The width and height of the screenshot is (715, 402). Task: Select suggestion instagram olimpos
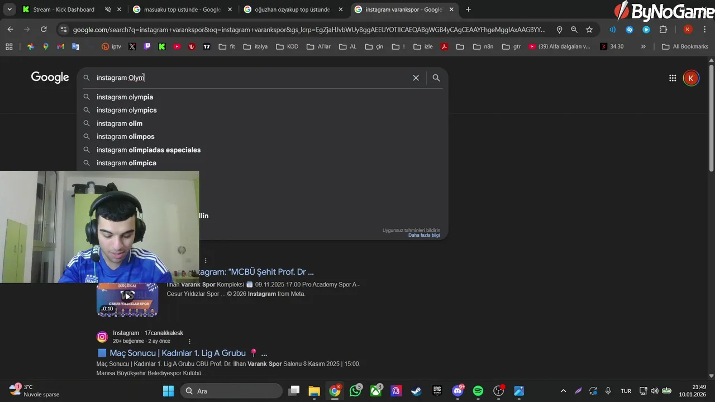coord(263,136)
